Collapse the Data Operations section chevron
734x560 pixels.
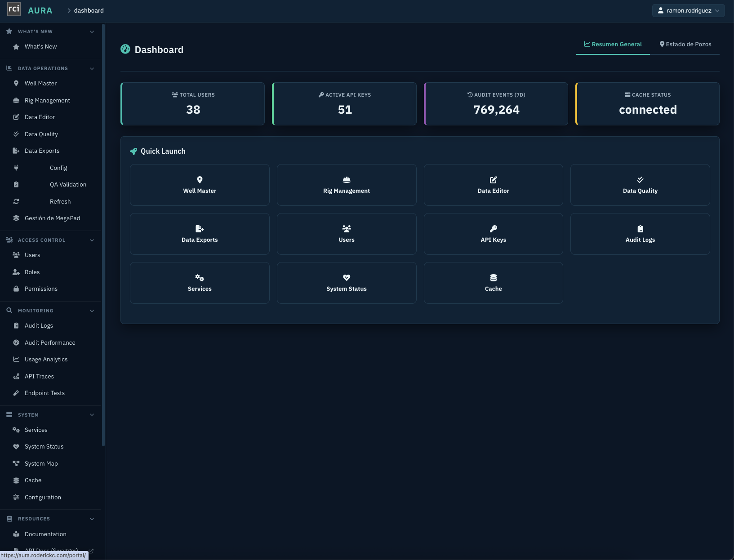(x=92, y=69)
